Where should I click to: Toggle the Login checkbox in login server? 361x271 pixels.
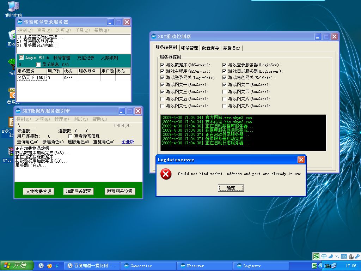[x=21, y=58]
